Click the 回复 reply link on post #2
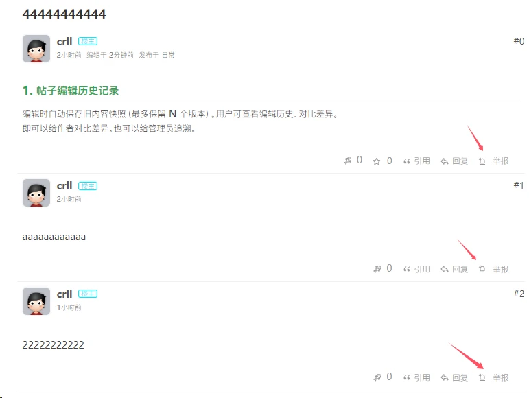Screen dimensions: 529x398 (460, 377)
